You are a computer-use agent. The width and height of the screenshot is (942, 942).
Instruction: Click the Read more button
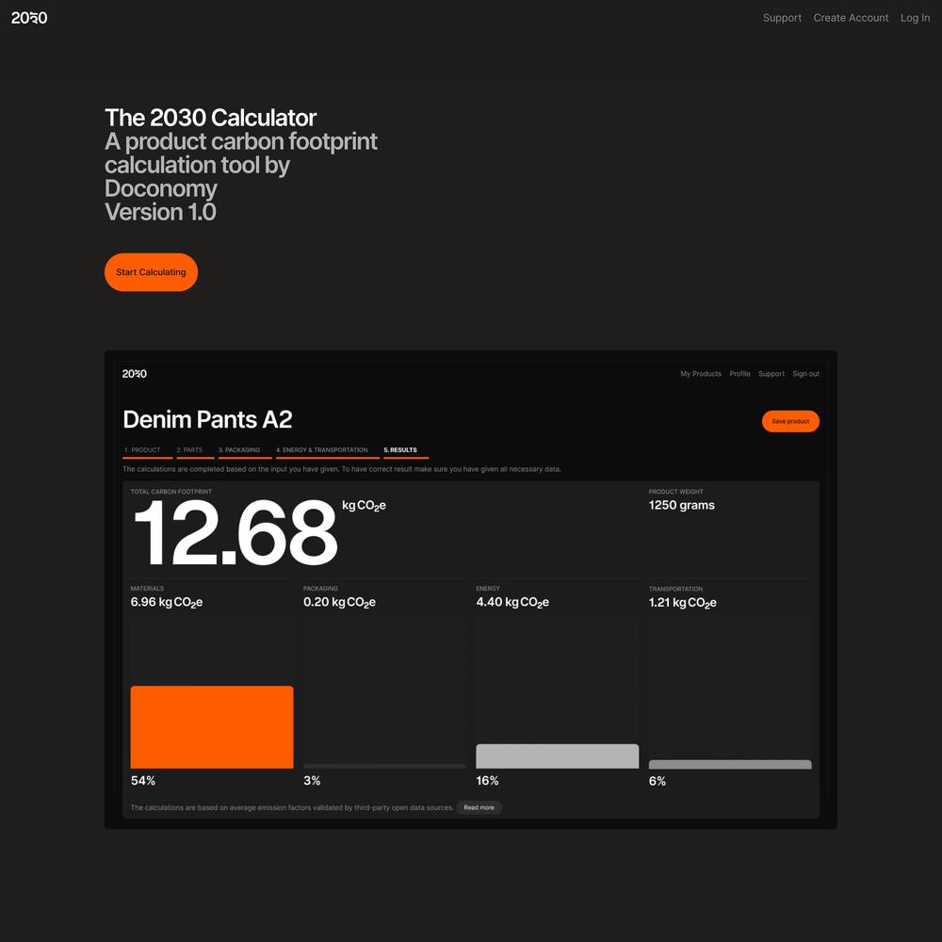point(479,807)
